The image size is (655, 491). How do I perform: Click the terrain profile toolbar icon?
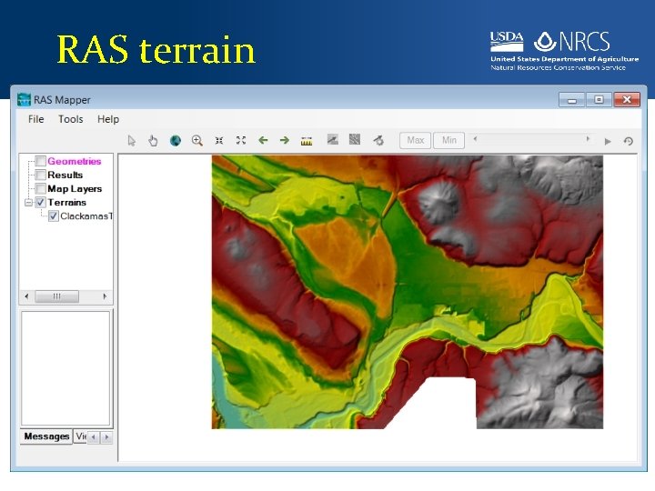tap(333, 139)
